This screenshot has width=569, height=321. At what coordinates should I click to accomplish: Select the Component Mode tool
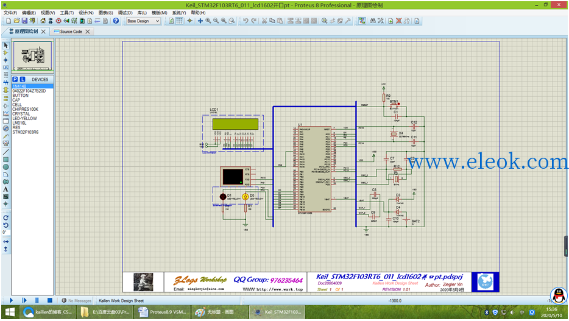pyautogui.click(x=5, y=53)
